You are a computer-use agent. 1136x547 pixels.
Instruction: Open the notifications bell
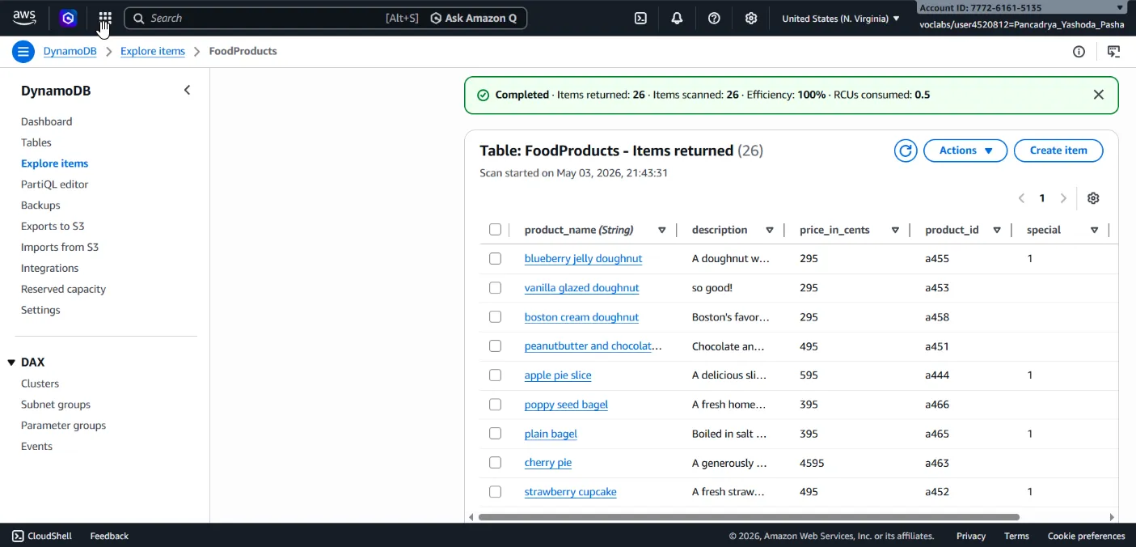click(677, 18)
